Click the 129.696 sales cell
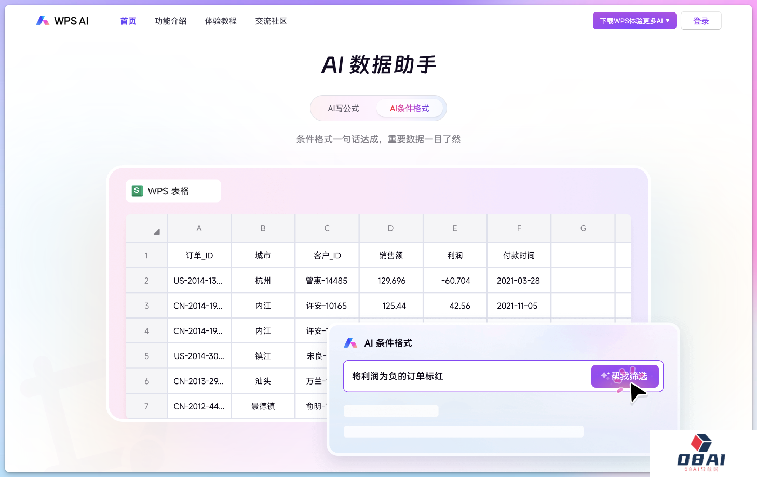Screen dimensions: 757x477 391,281
